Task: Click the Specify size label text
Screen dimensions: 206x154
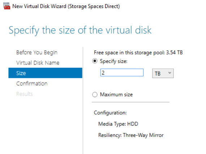Action: coord(113,61)
